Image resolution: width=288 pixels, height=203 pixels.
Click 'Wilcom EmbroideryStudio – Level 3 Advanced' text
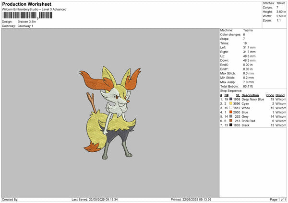coord(34,10)
